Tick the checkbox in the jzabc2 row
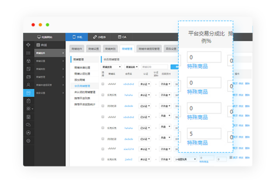 103,159
